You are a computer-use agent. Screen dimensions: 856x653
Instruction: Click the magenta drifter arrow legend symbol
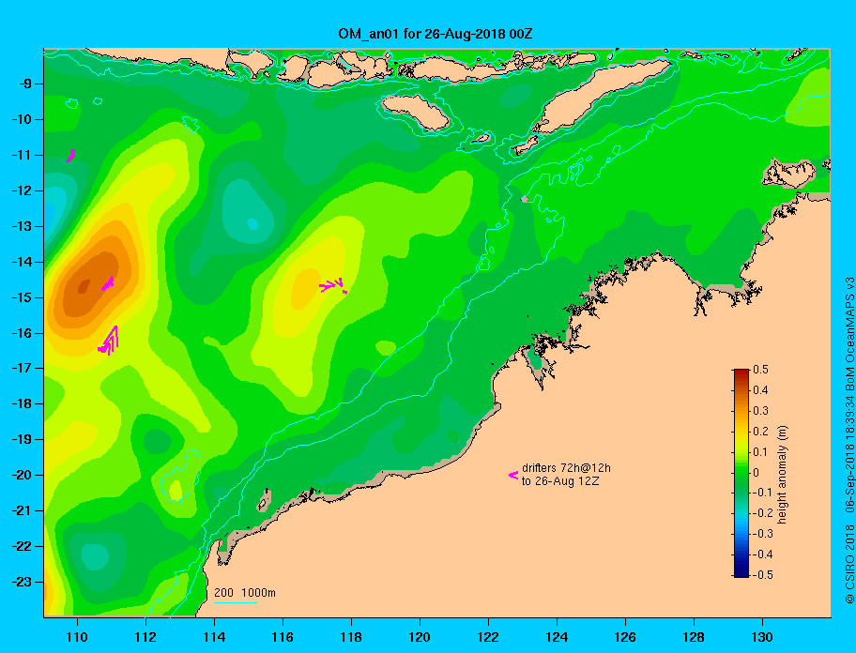point(513,475)
